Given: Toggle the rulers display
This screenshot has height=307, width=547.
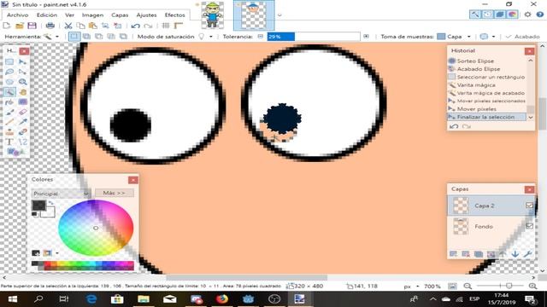Looking at the screenshot, I should point(179,26).
